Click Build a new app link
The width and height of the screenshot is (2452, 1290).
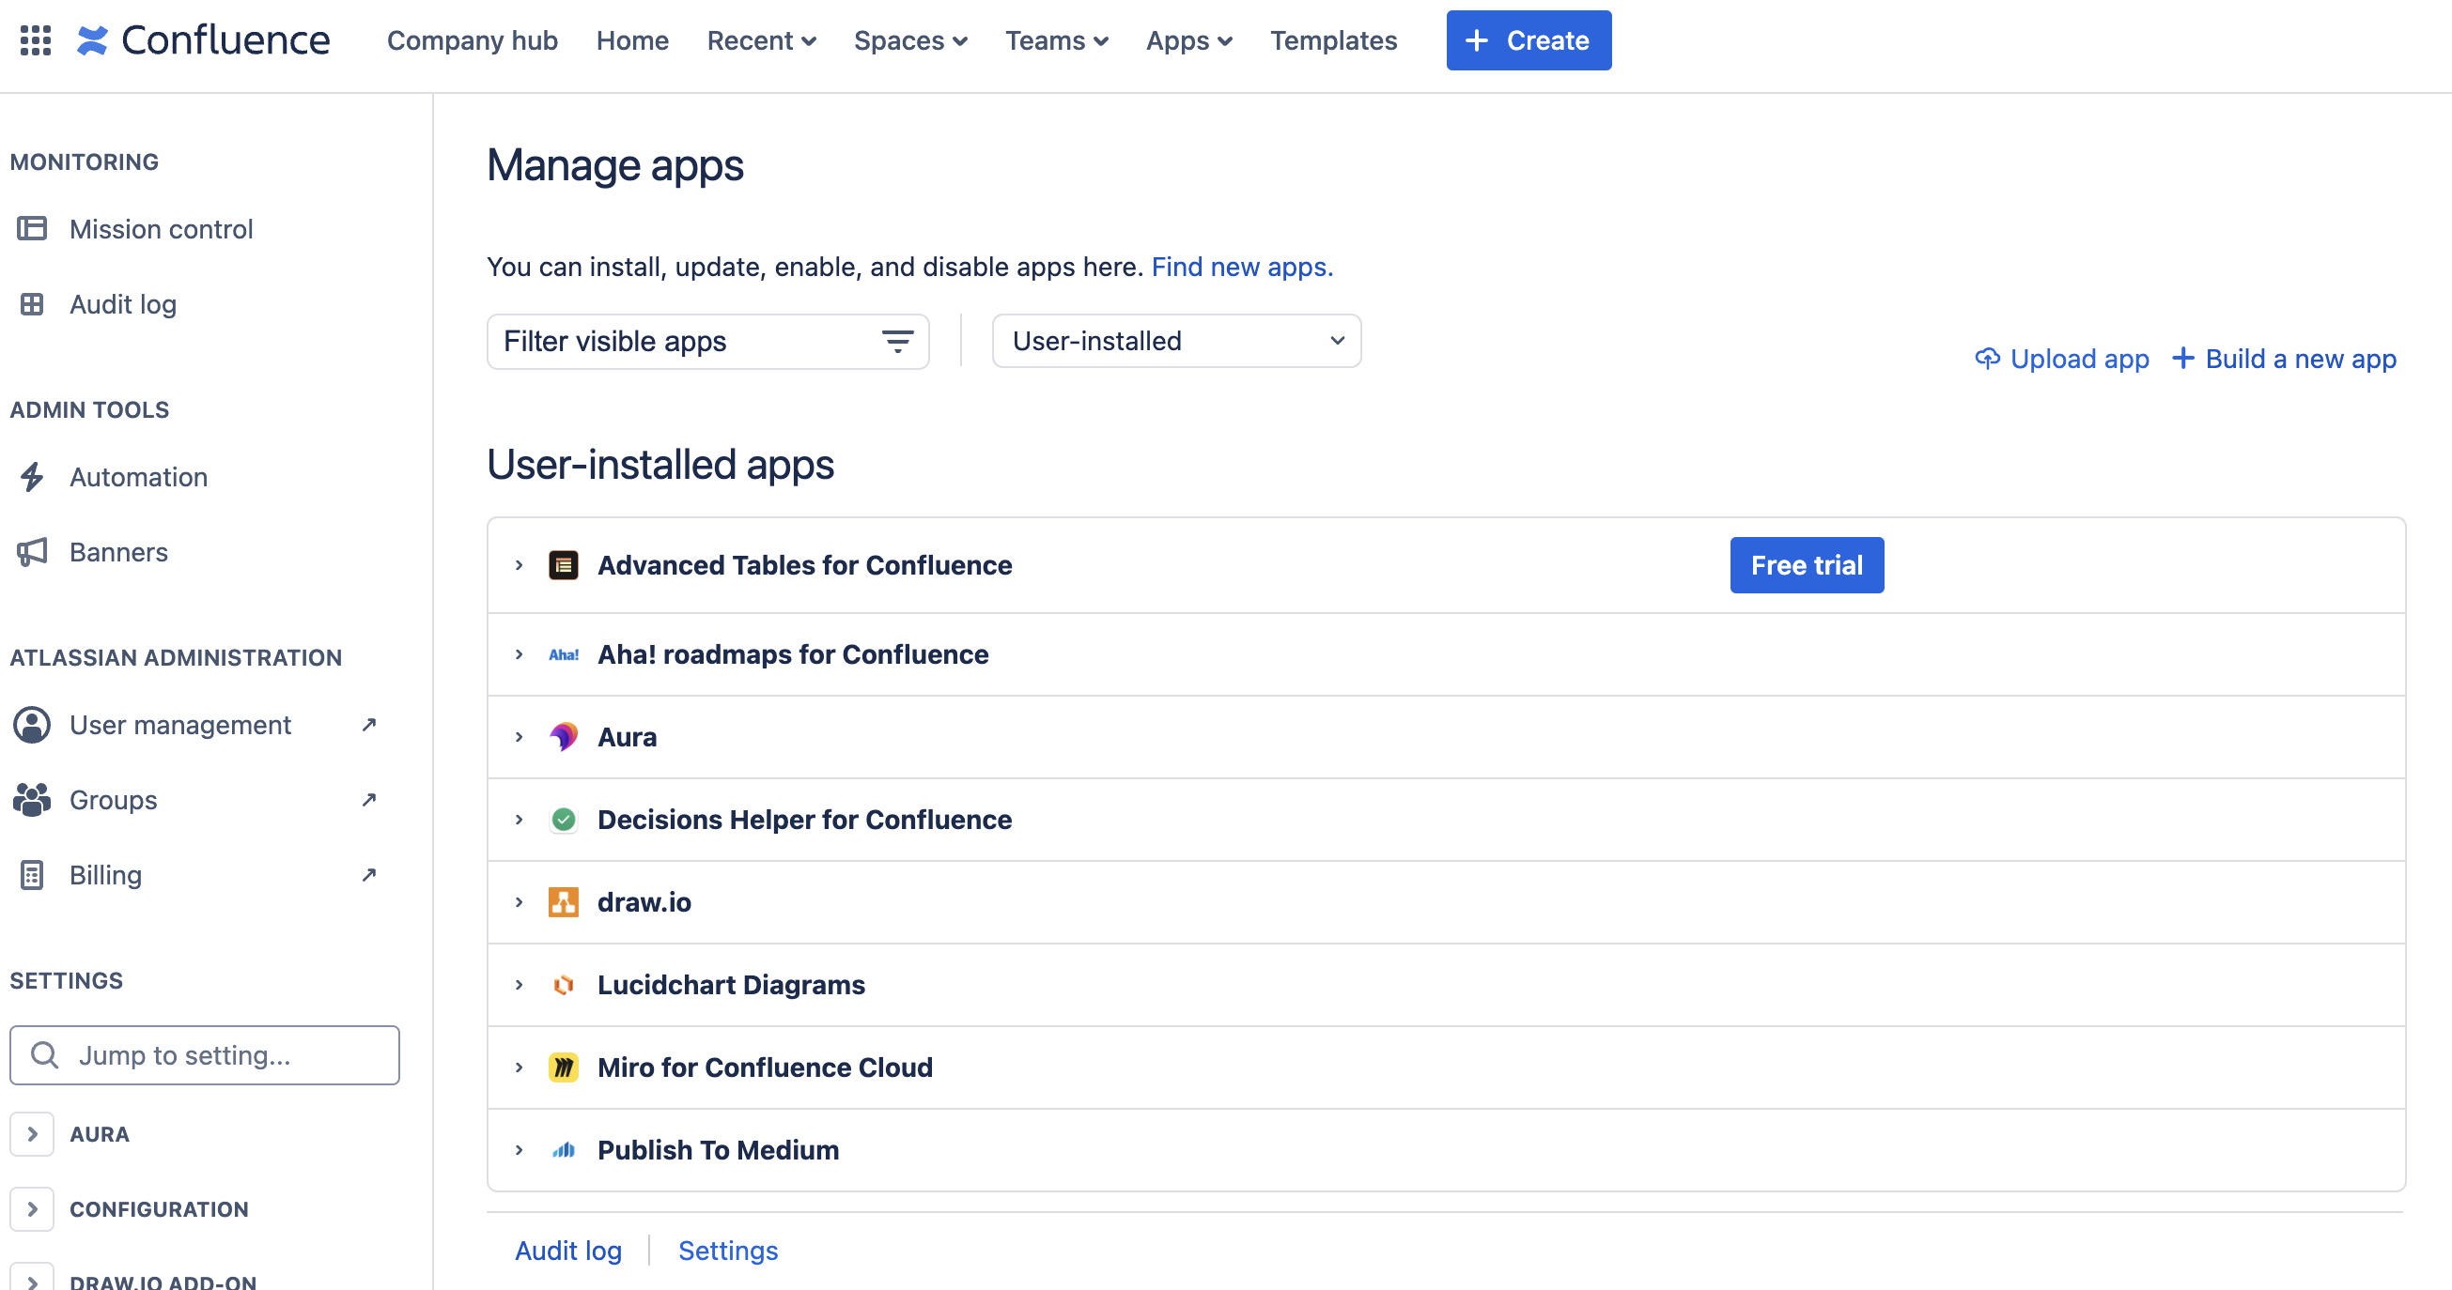pyautogui.click(x=2285, y=359)
